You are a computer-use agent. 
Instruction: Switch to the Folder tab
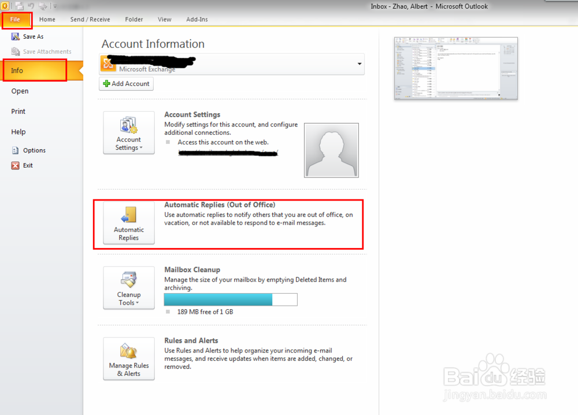click(134, 20)
